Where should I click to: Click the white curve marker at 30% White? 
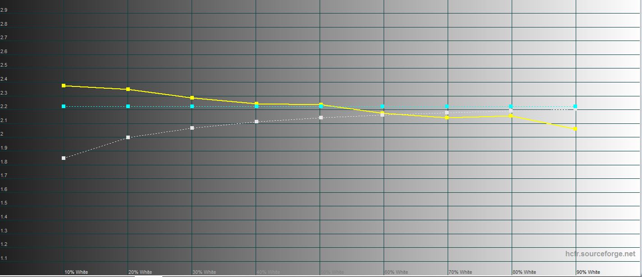click(x=192, y=128)
